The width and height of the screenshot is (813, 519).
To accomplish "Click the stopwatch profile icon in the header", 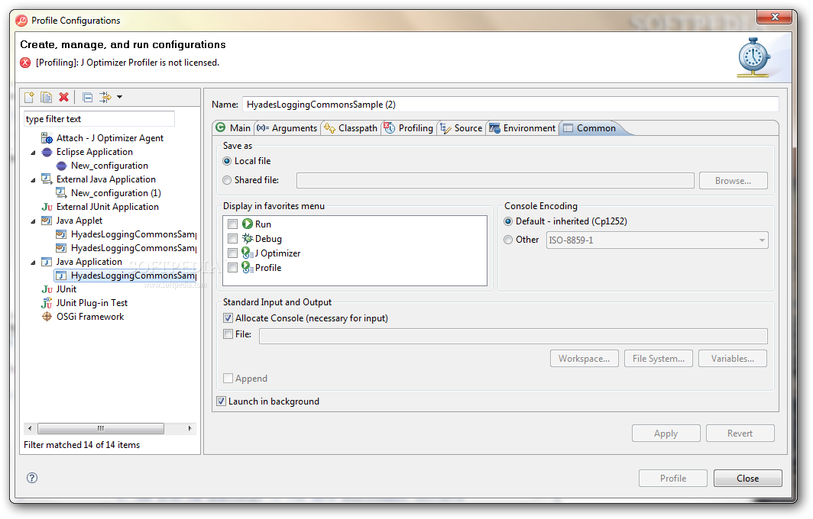I will (754, 57).
